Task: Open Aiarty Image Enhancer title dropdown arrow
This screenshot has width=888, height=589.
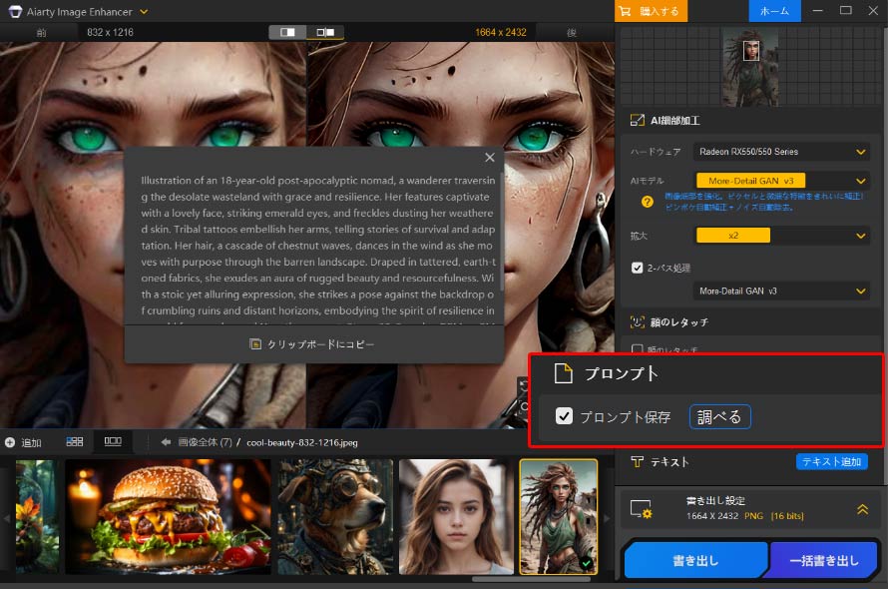Action: [x=144, y=11]
